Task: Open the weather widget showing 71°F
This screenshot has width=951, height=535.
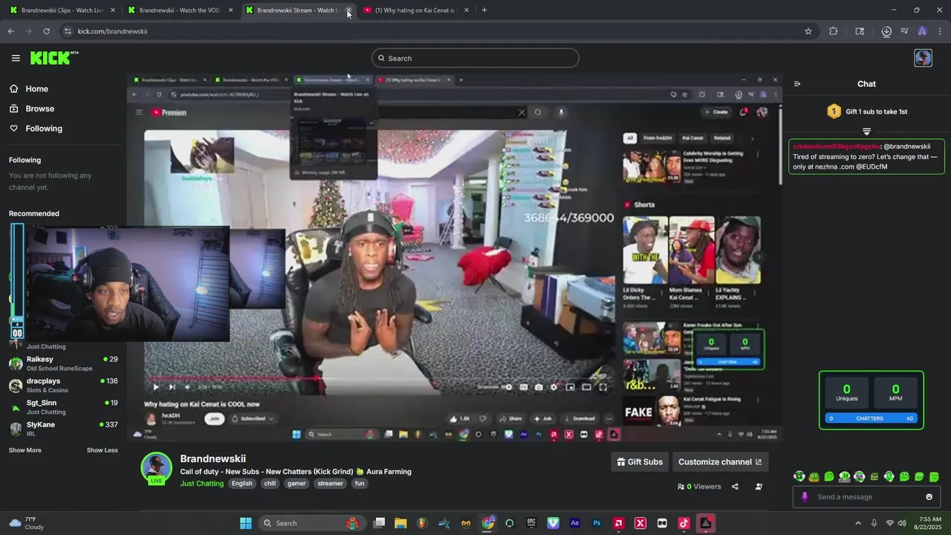Action: (26, 523)
